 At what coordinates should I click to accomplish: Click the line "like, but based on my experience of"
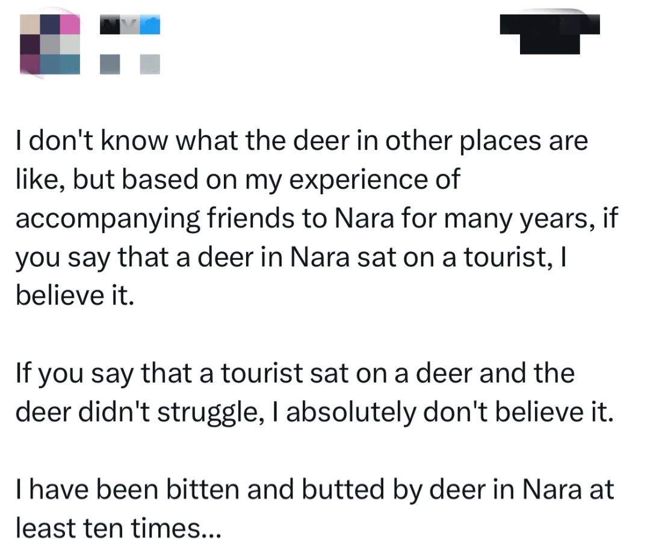click(237, 180)
